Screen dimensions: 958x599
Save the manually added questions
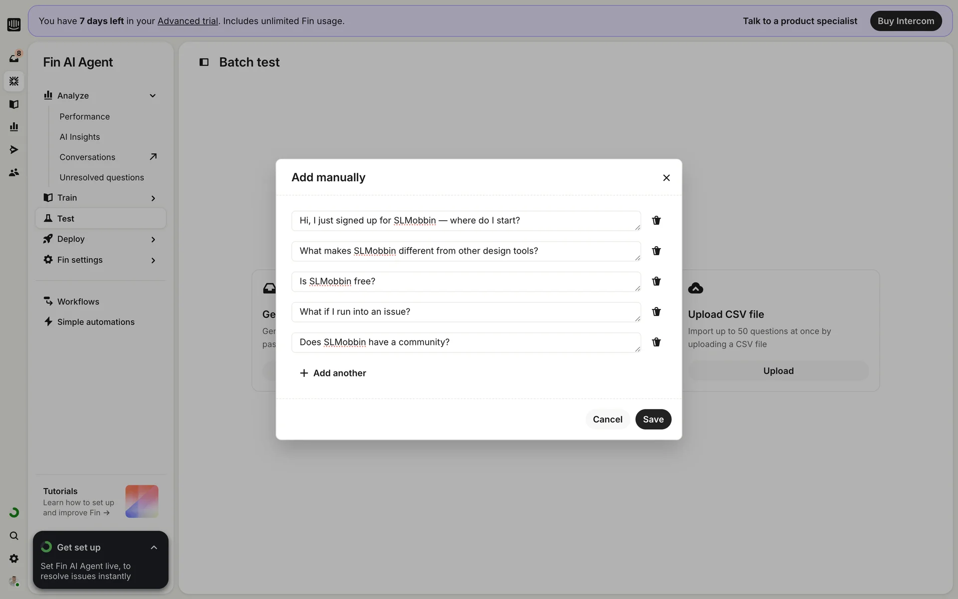click(653, 419)
